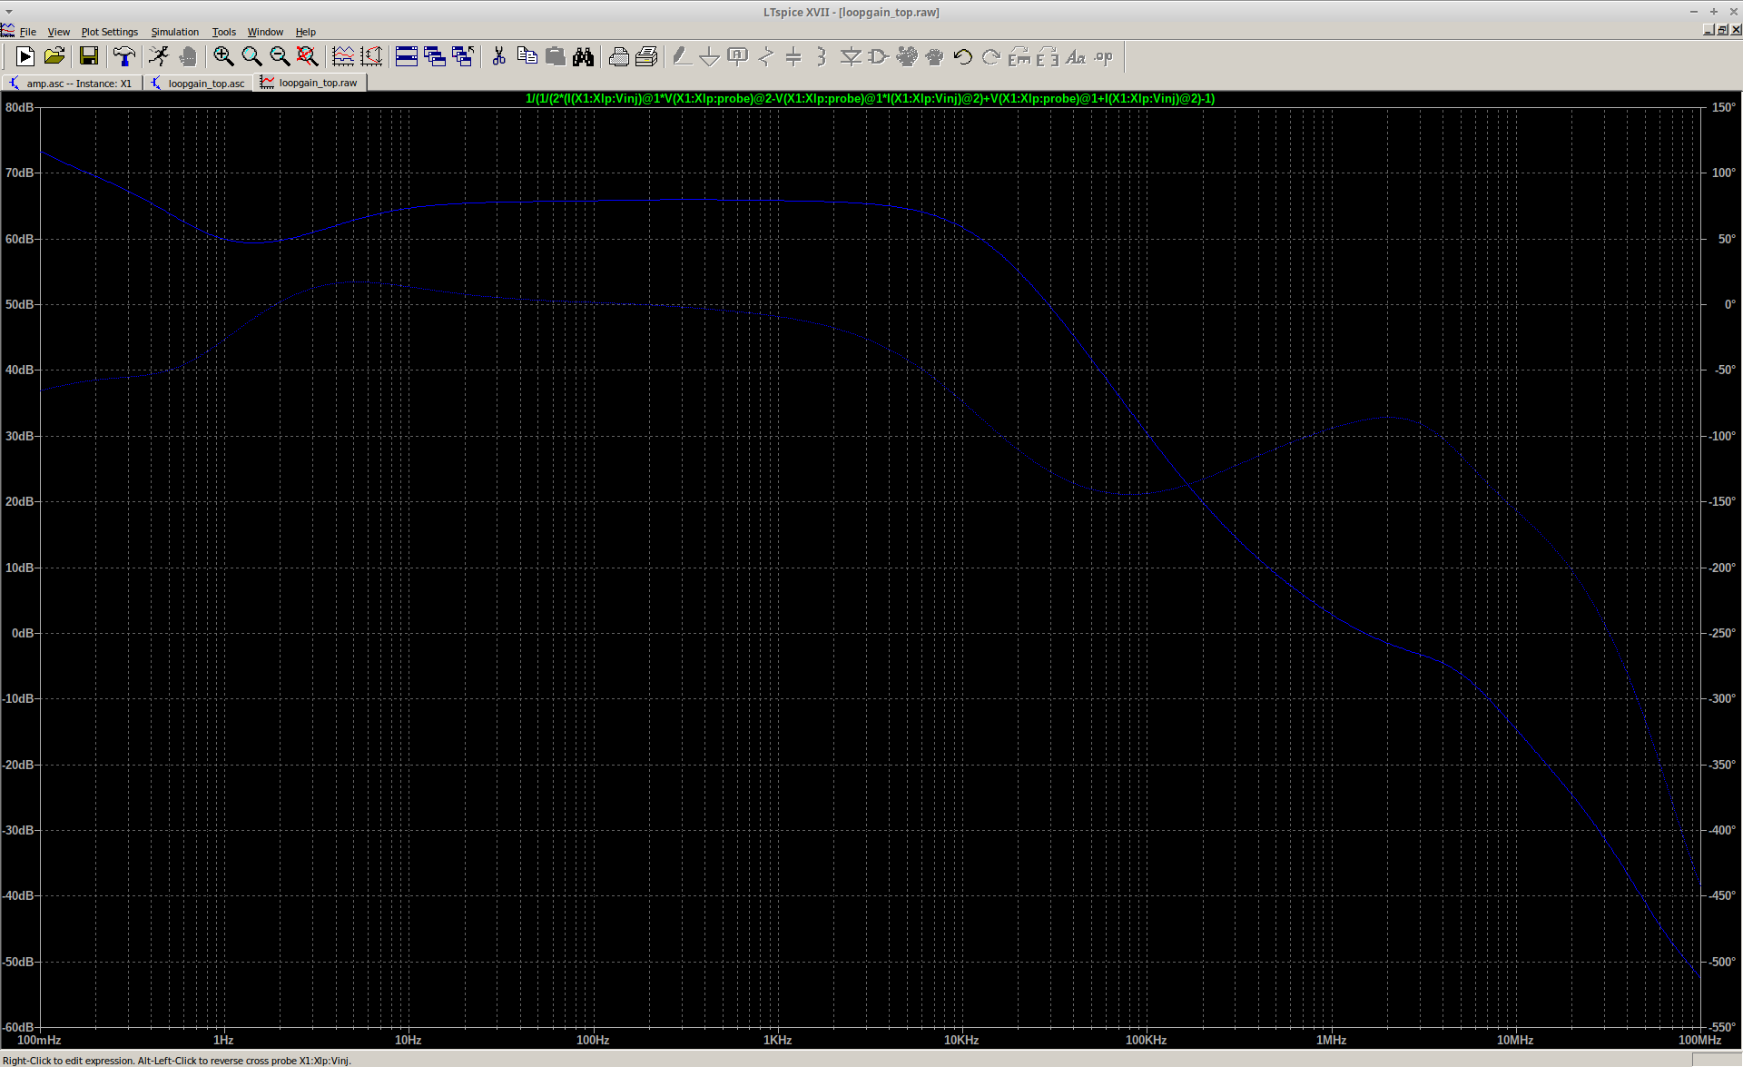Click the Move hand icon
The image size is (1743, 1067).
[906, 57]
